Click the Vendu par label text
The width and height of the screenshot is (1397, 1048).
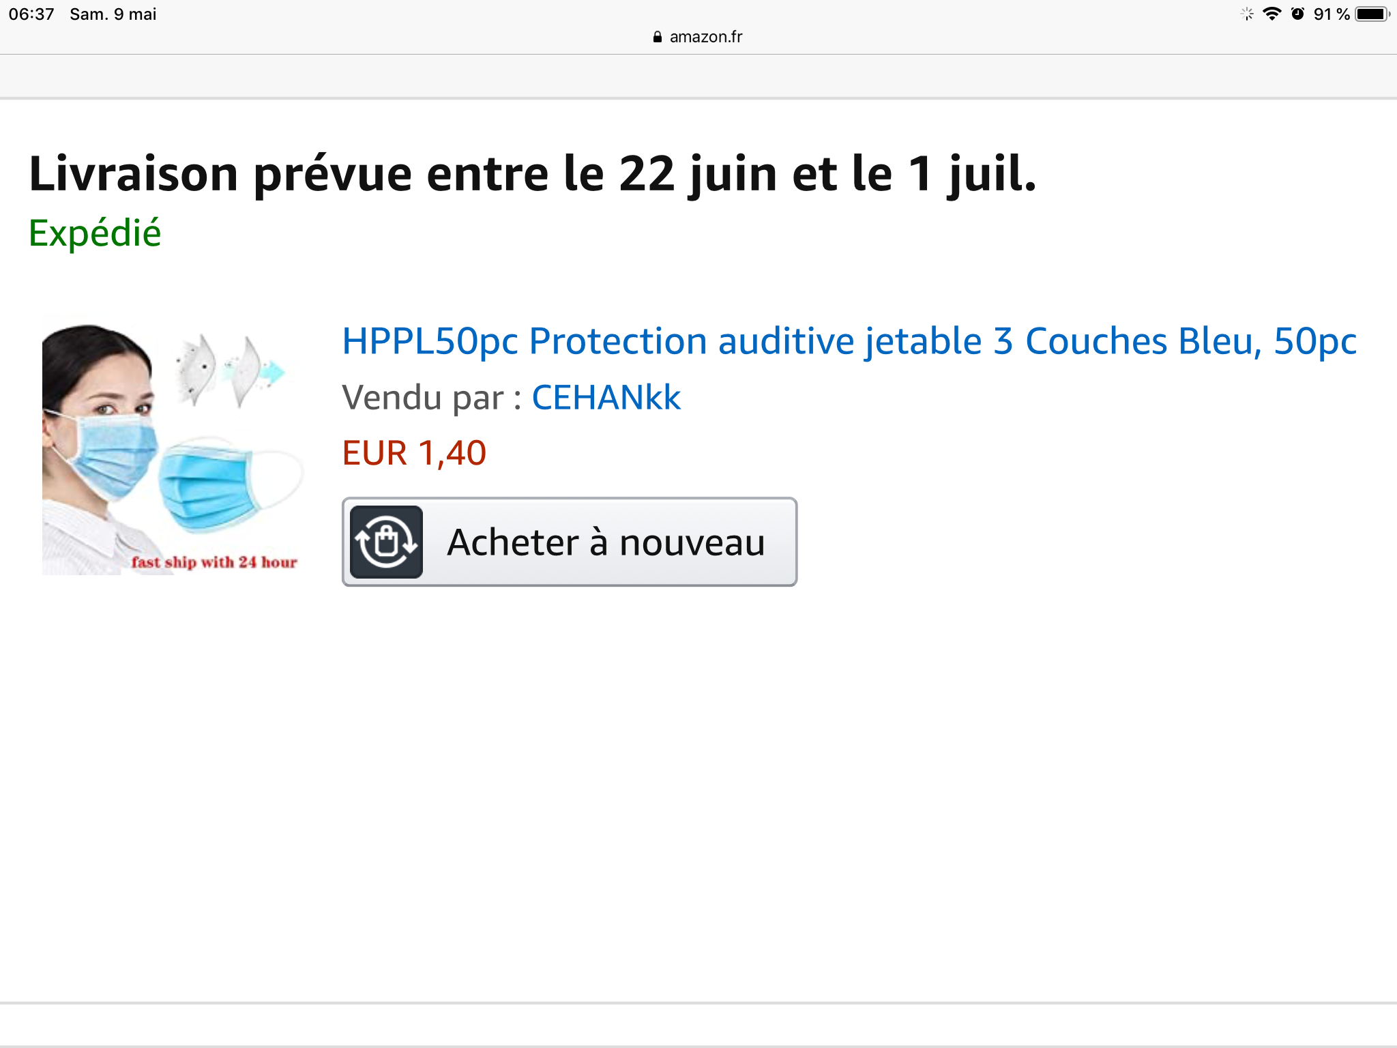click(x=431, y=398)
